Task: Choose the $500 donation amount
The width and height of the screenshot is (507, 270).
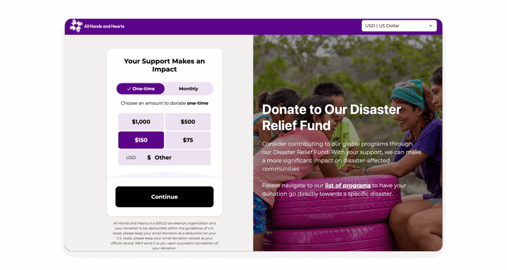Action: pos(188,121)
